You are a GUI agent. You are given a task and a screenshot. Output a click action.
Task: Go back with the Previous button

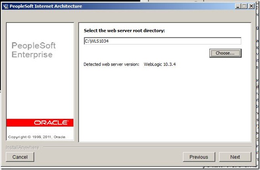(x=199, y=157)
